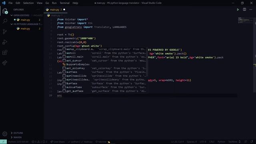The height and width of the screenshot is (144, 256).
Task: Select Python language mode in status bar
Action: (221, 142)
